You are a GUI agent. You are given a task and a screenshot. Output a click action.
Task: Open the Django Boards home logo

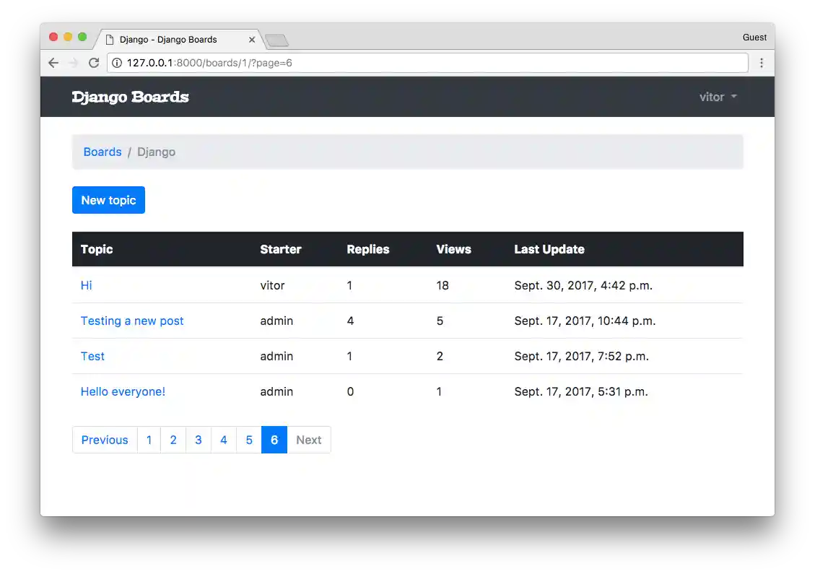tap(130, 97)
